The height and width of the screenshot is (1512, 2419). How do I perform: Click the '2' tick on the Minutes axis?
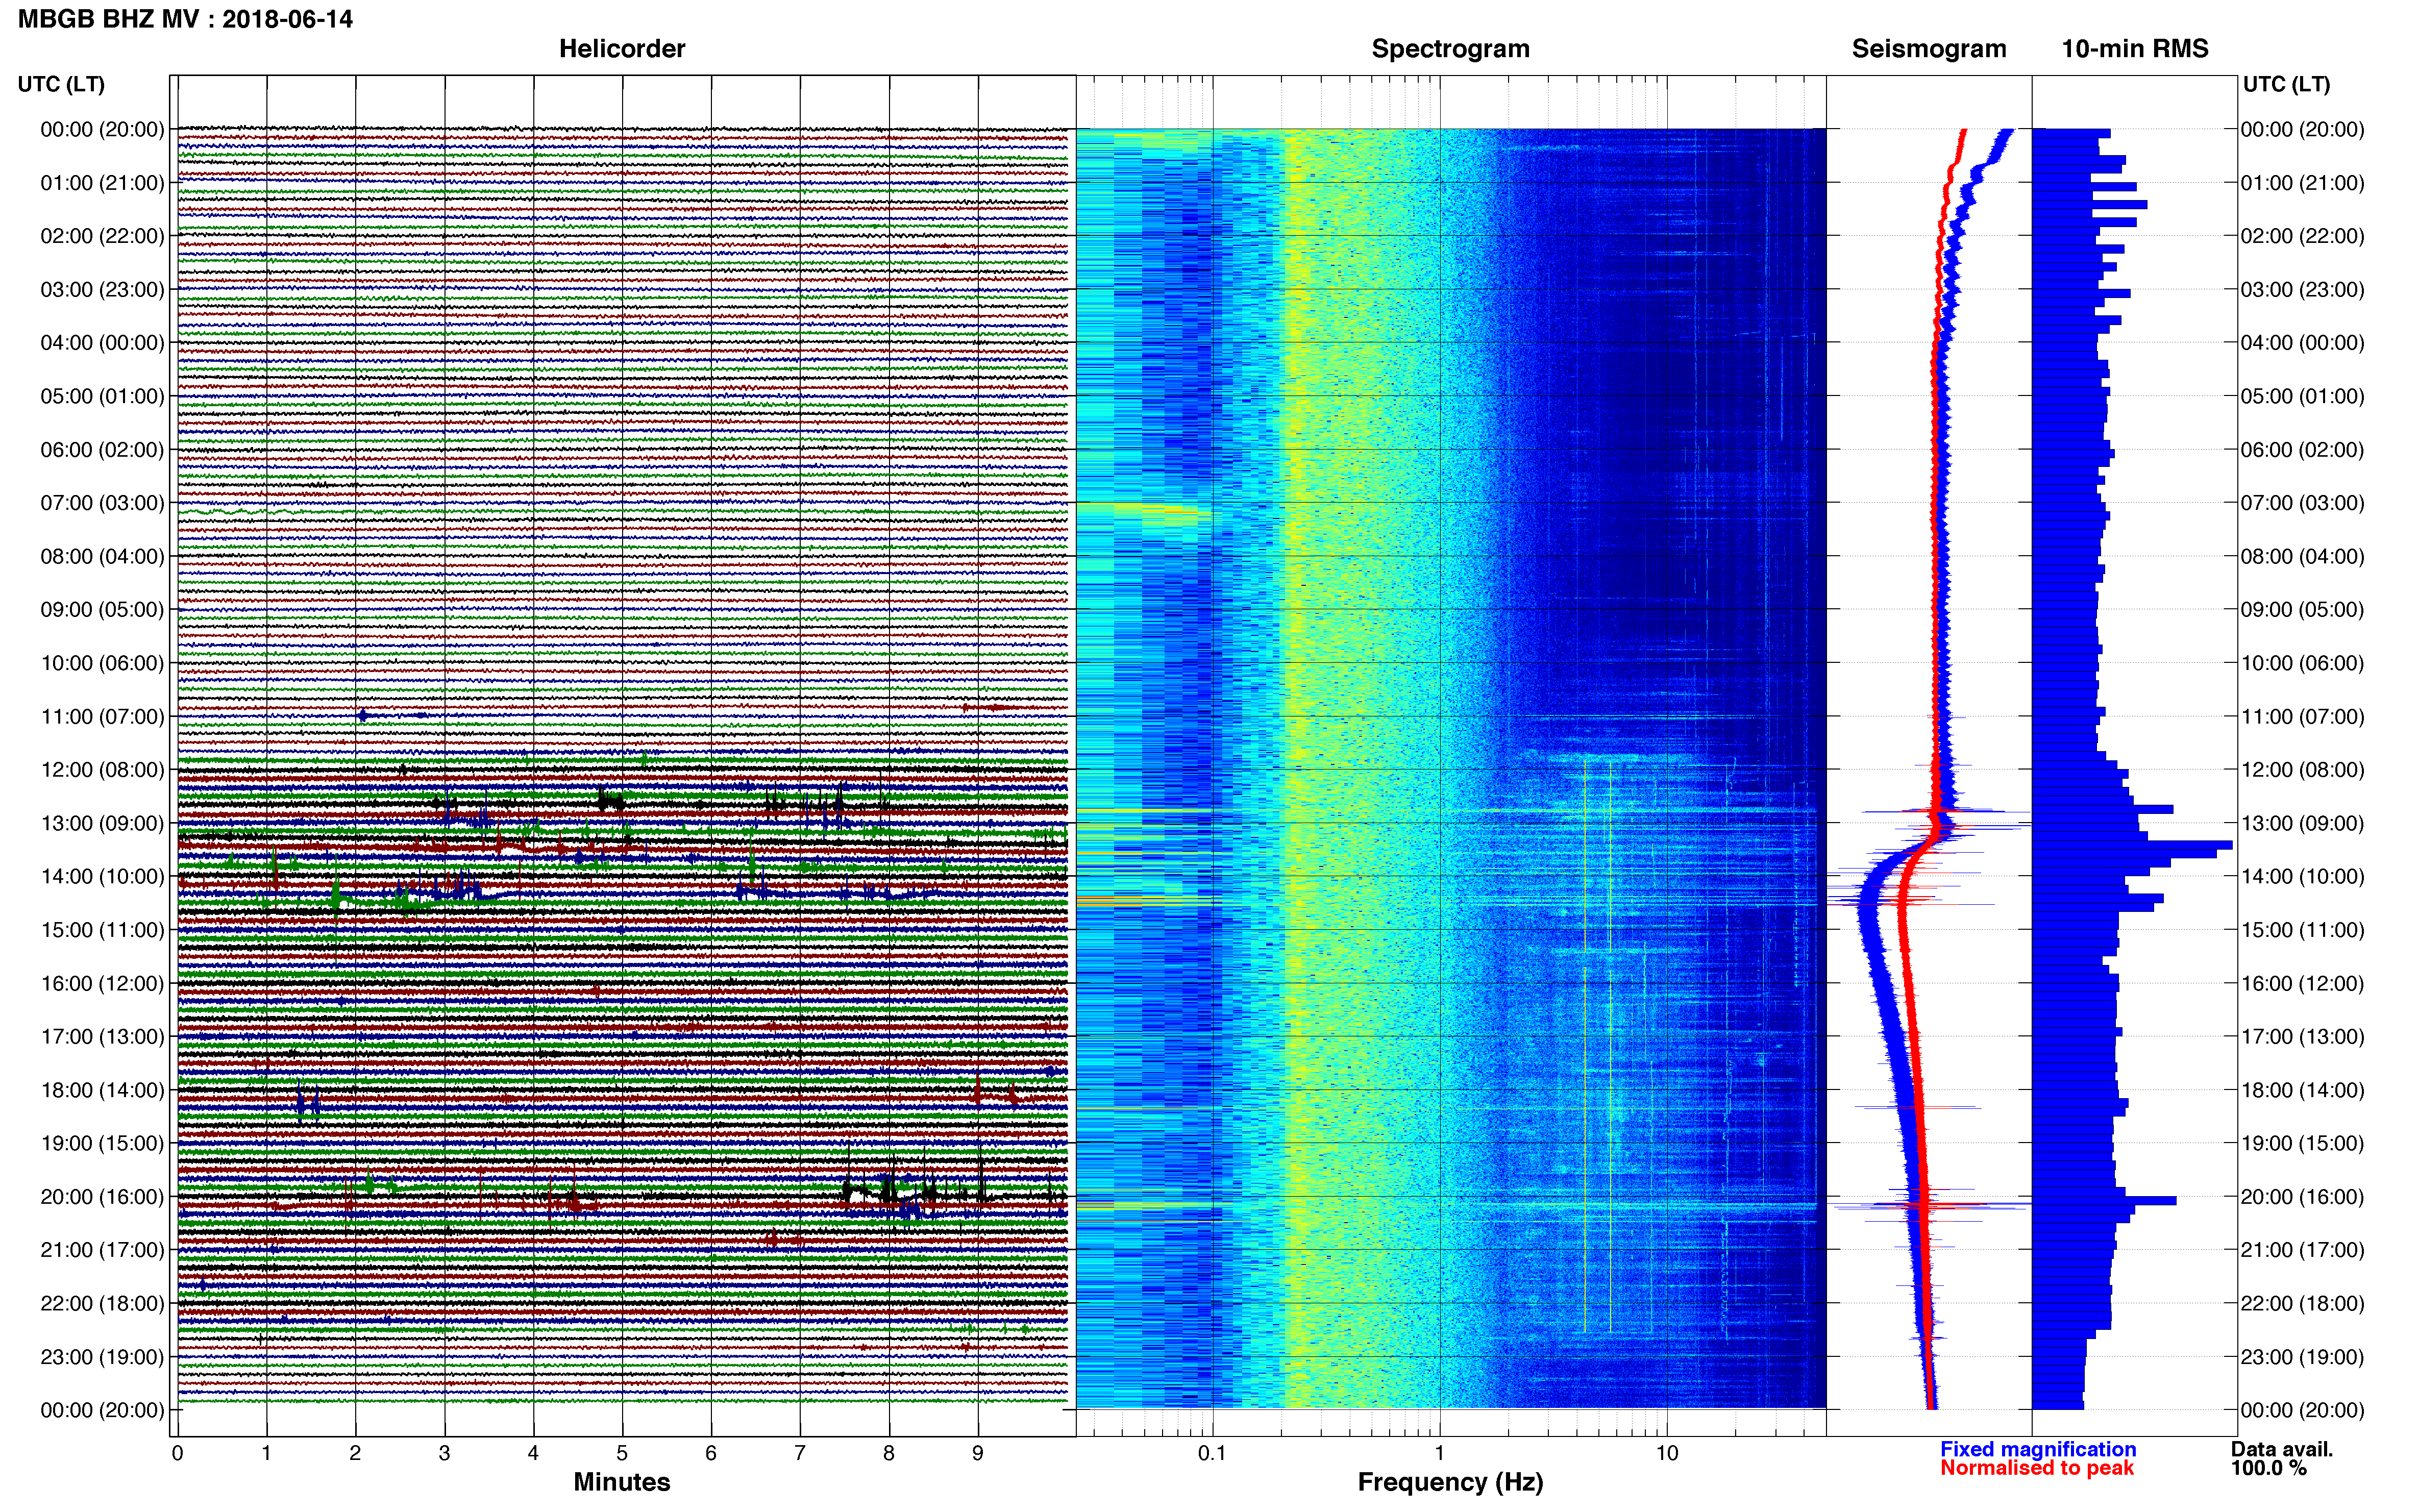tap(355, 1453)
